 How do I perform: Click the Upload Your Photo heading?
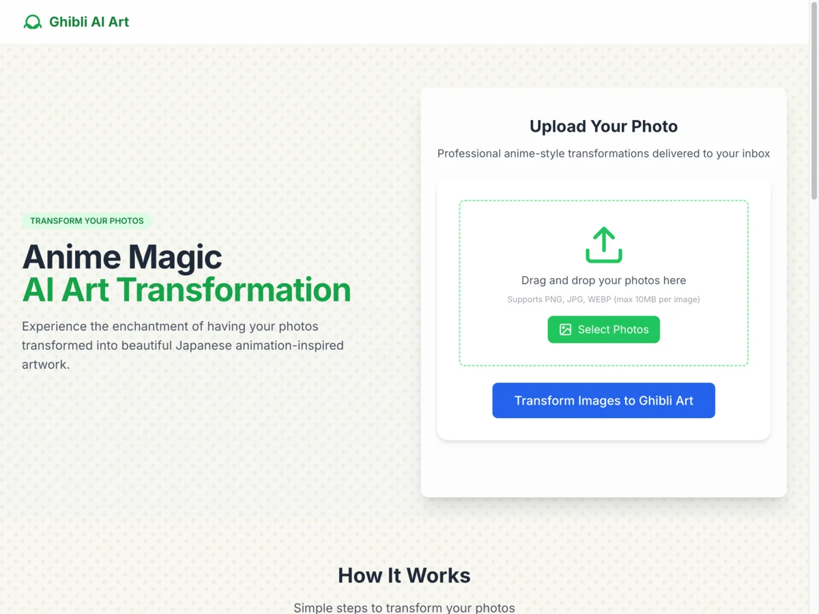(x=603, y=126)
